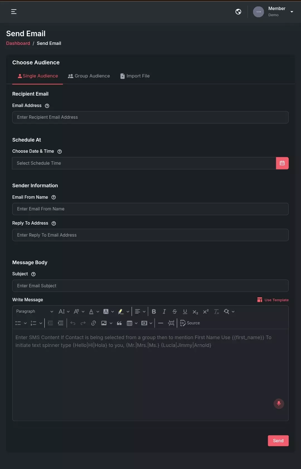The image size is (301, 469).
Task: Switch to the Import File tab
Action: 135,76
